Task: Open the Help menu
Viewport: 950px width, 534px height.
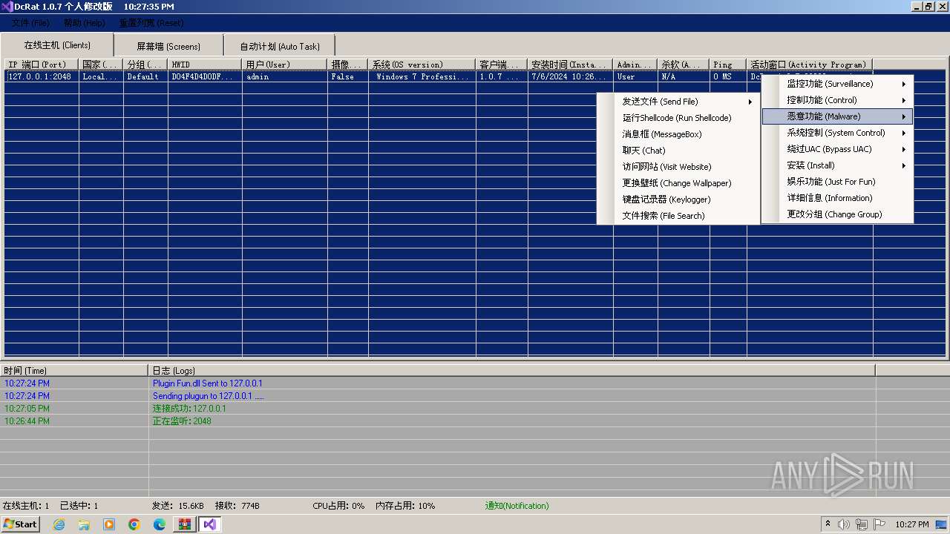Action: pyautogui.click(x=84, y=23)
